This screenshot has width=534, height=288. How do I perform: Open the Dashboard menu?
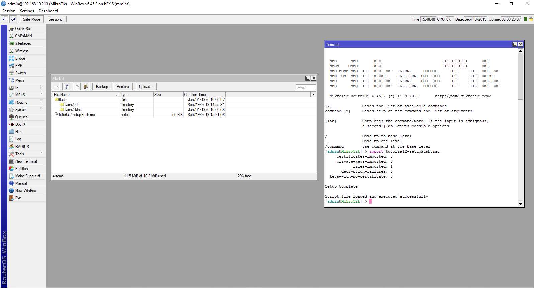click(48, 11)
